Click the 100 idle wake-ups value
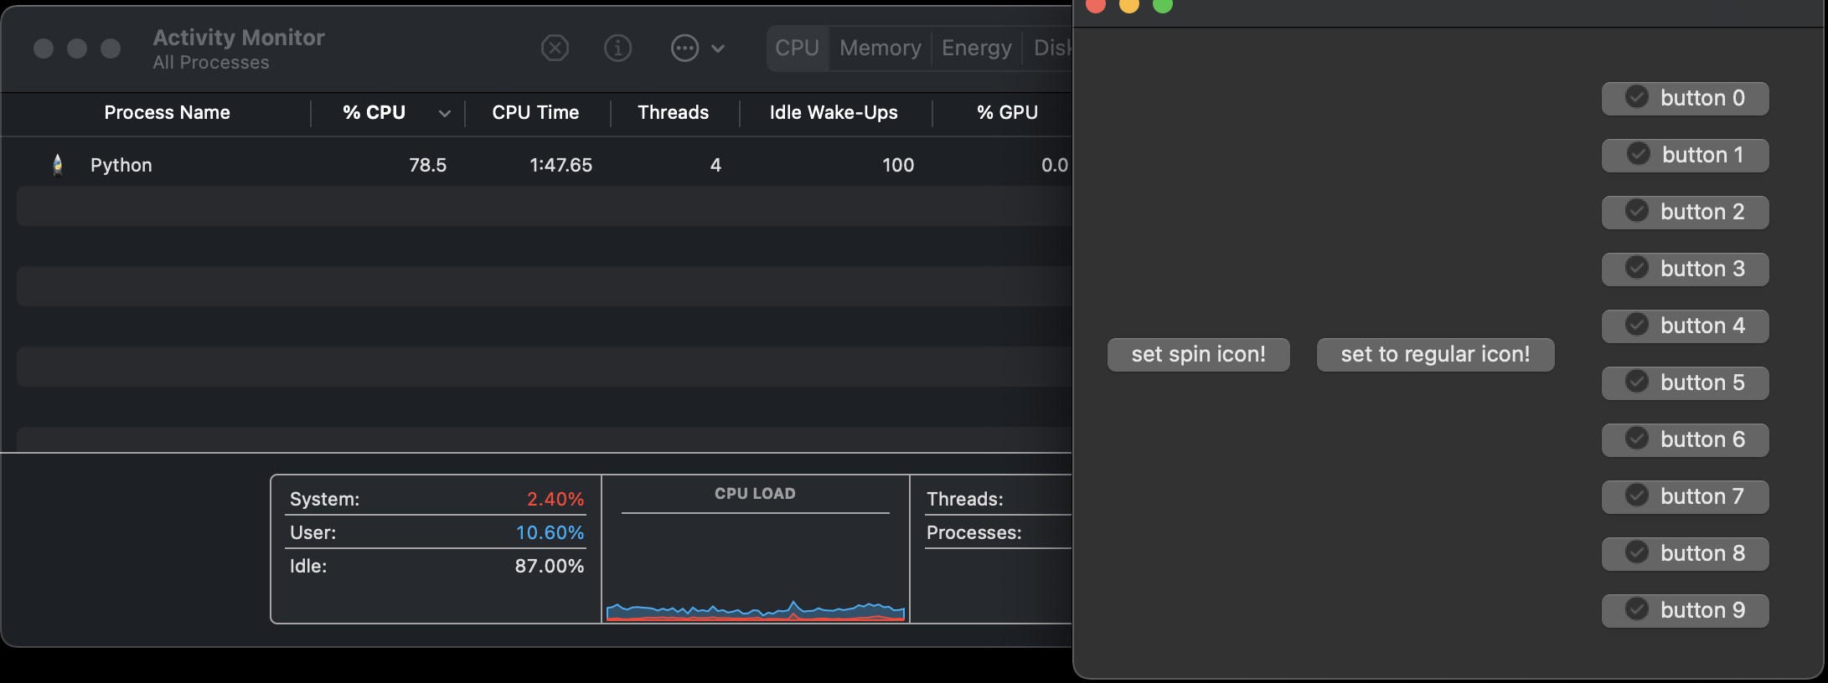 tap(898, 165)
